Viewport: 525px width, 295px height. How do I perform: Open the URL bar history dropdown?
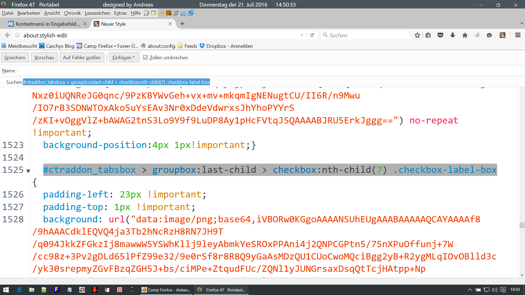(x=302, y=35)
